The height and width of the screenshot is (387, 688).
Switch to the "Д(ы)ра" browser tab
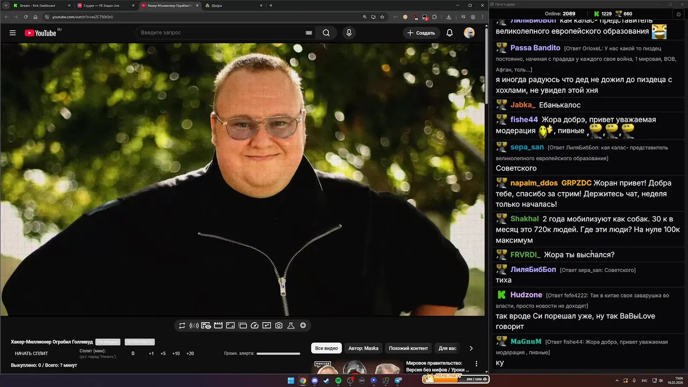pyautogui.click(x=234, y=5)
